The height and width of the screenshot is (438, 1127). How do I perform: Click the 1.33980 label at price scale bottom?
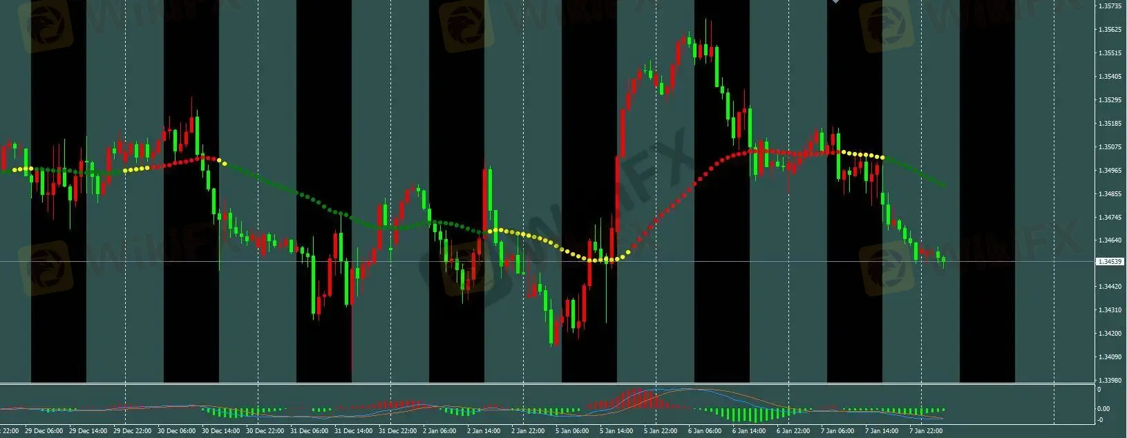pyautogui.click(x=1110, y=381)
